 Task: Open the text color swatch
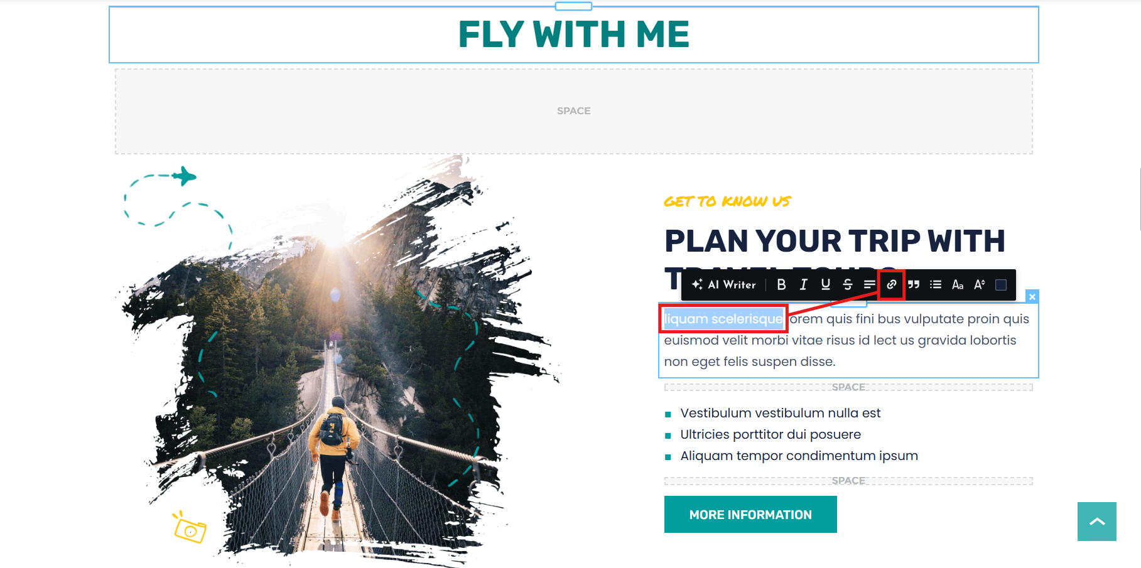(x=1001, y=285)
